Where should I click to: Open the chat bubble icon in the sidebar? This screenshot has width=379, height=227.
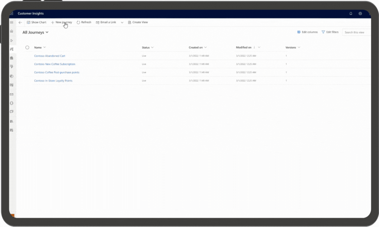click(12, 111)
